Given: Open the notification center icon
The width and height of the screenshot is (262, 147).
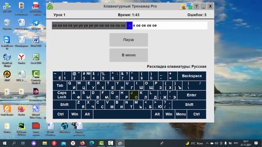Looking at the screenshot, I should coord(256,143).
